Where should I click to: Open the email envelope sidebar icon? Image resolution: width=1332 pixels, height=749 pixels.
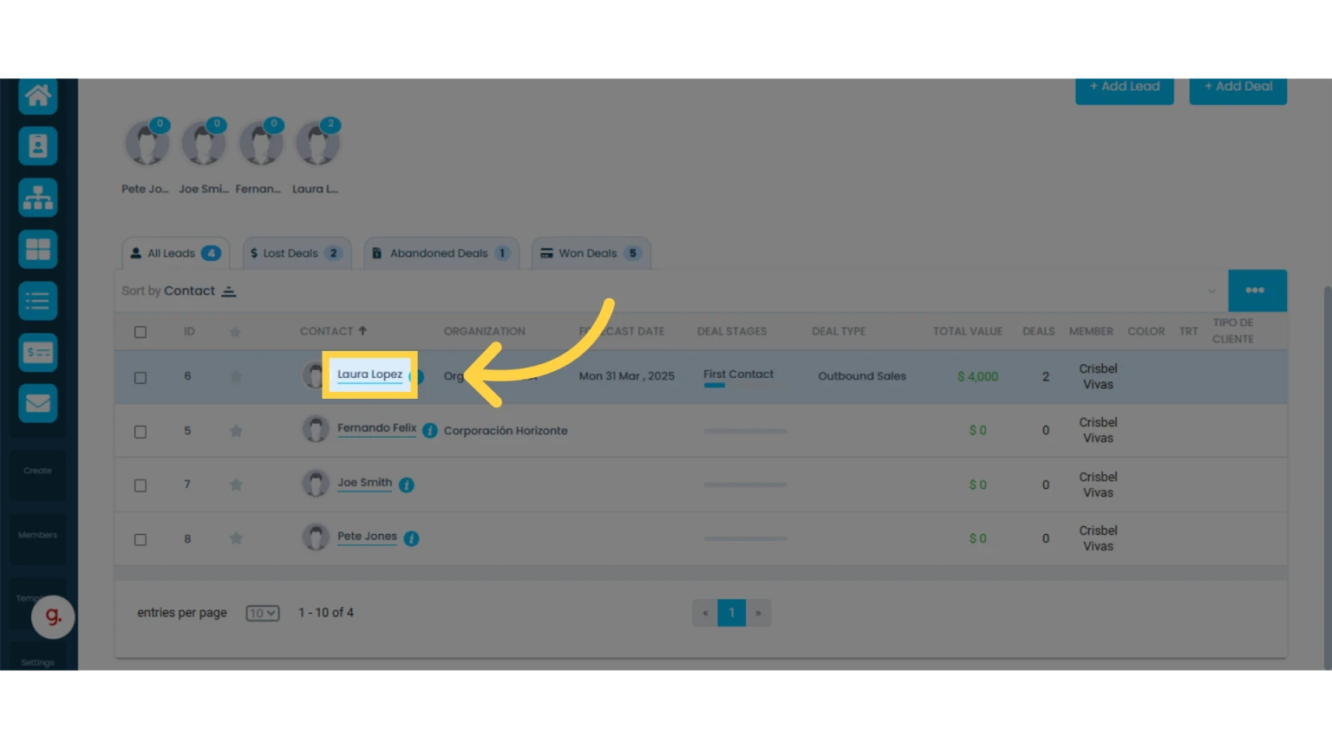(x=38, y=403)
